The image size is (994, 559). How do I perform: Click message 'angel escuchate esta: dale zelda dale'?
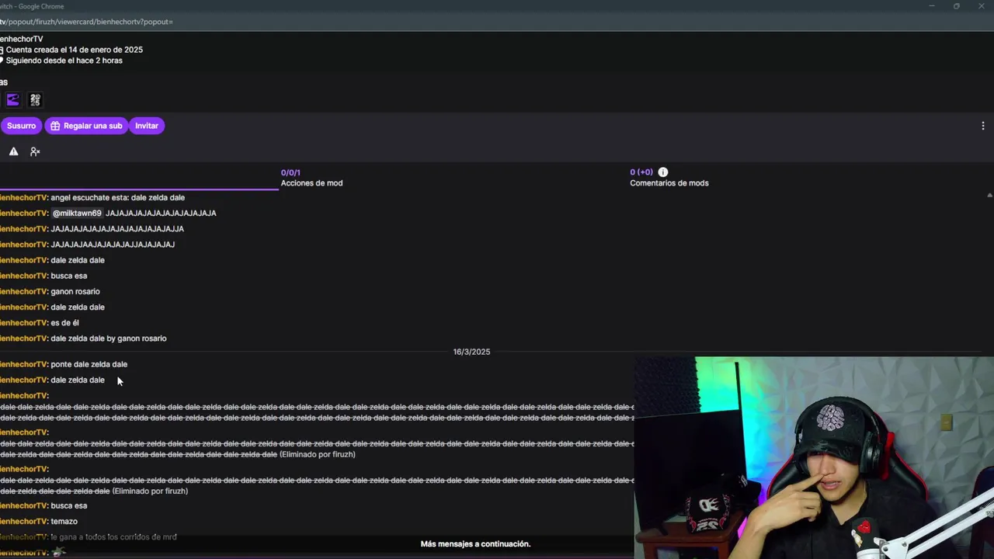click(117, 197)
